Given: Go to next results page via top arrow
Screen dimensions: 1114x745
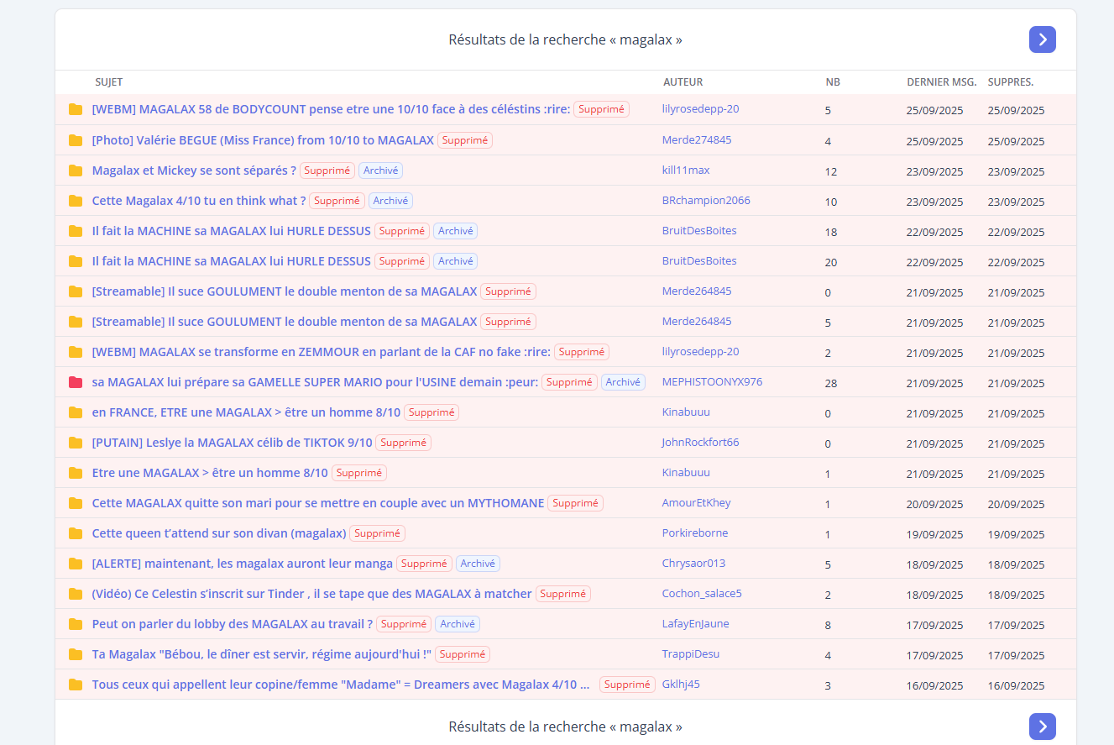Looking at the screenshot, I should 1042,39.
